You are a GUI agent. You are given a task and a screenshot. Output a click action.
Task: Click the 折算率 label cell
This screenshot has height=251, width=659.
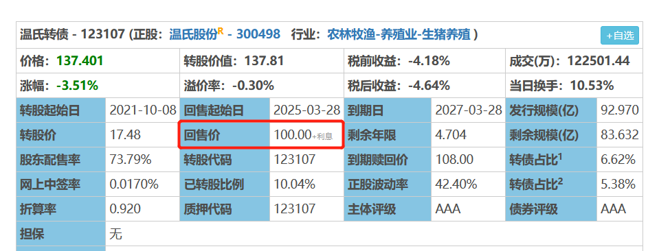[x=61, y=209]
